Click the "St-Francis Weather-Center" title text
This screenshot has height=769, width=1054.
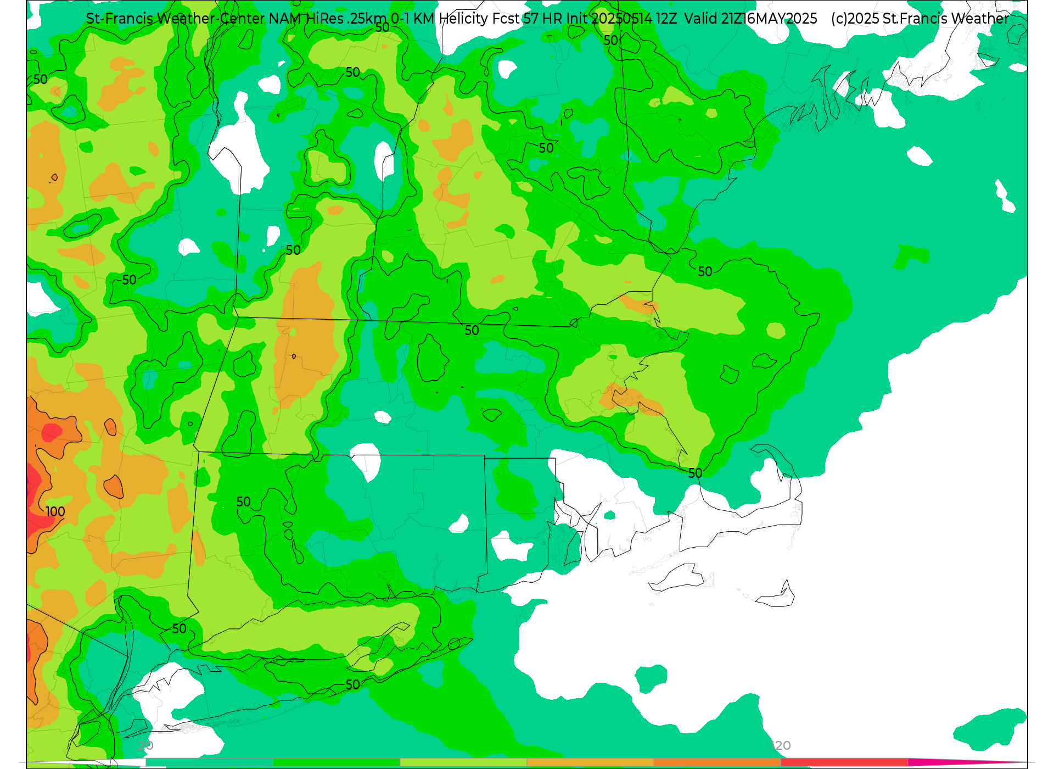coord(176,19)
